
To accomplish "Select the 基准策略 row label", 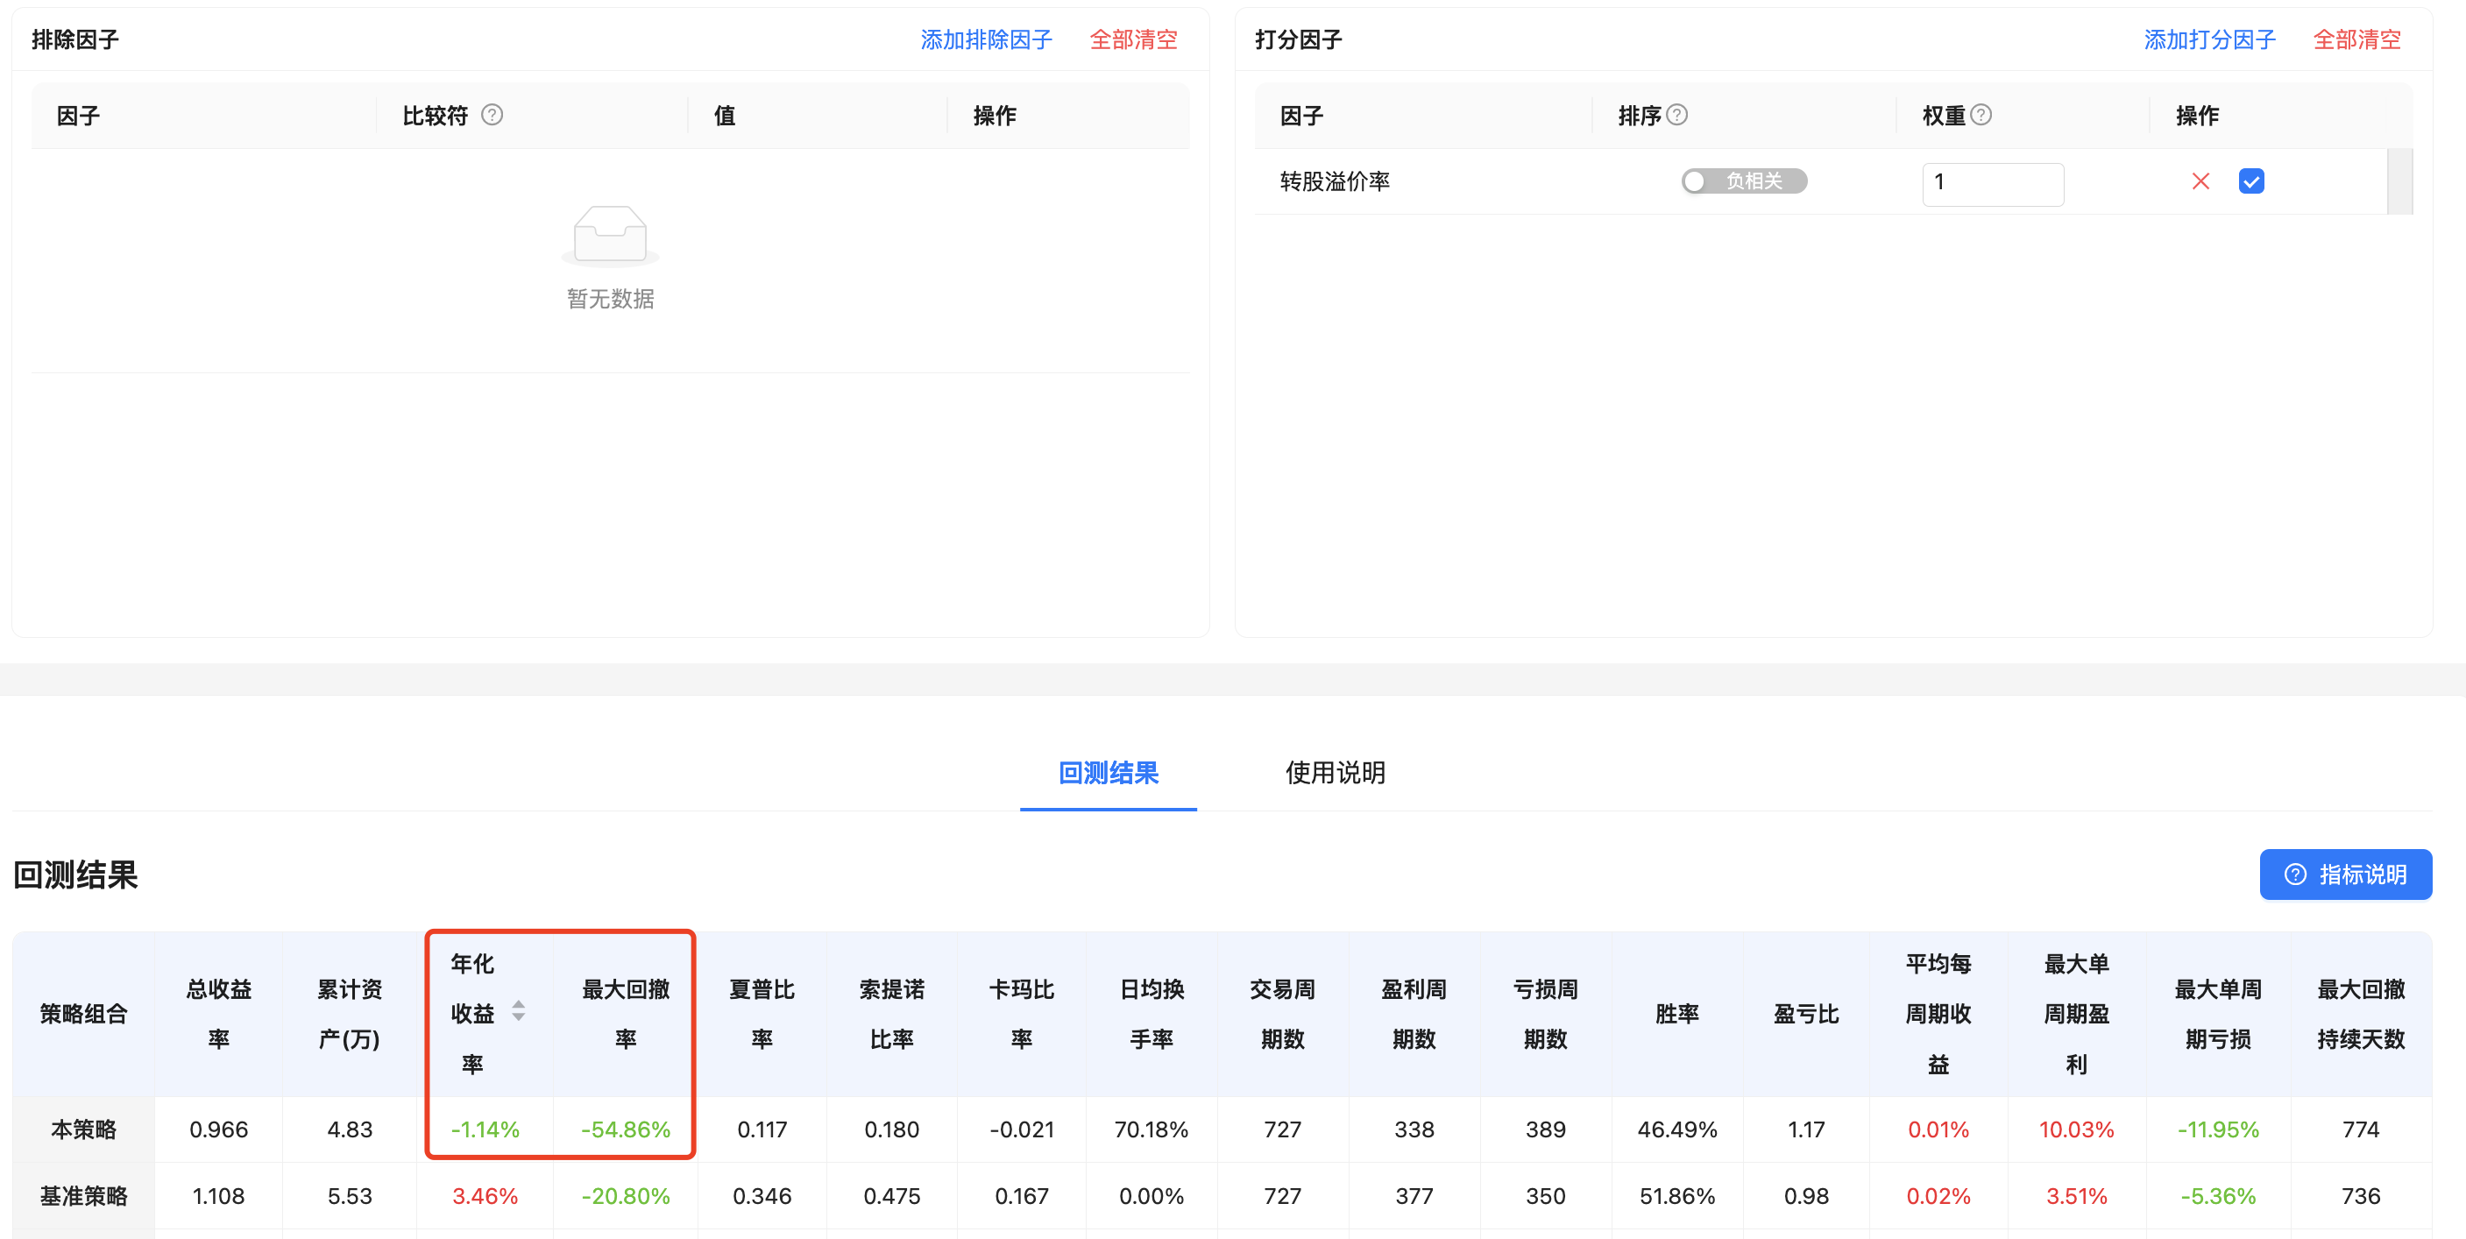I will pos(83,1197).
